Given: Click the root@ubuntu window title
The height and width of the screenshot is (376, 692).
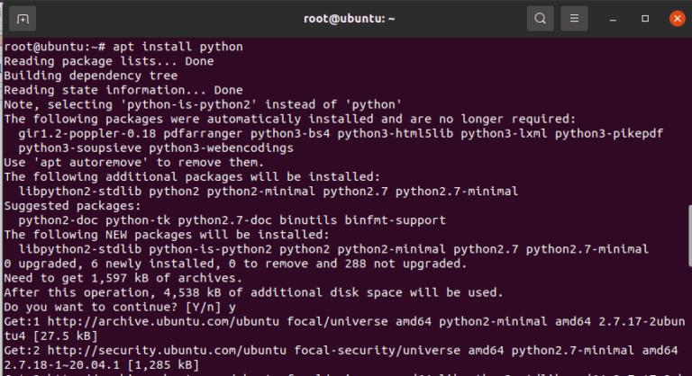Looking at the screenshot, I should click(345, 18).
